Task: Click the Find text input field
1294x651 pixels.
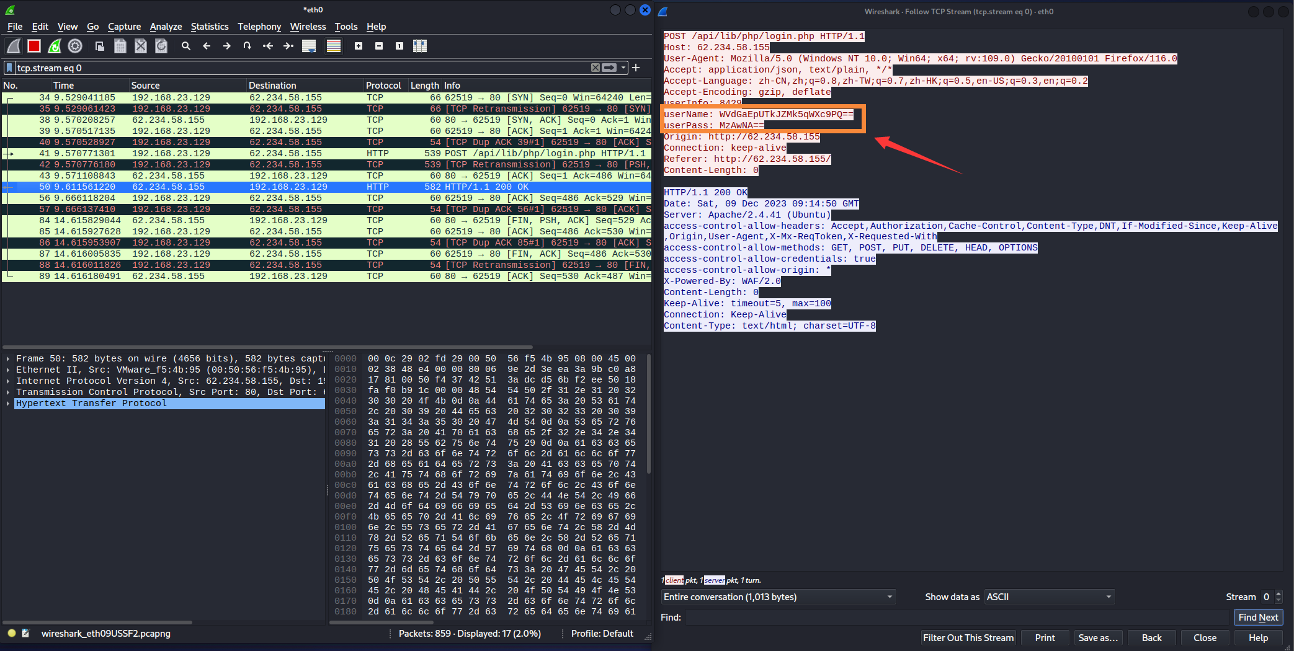Action: click(957, 618)
